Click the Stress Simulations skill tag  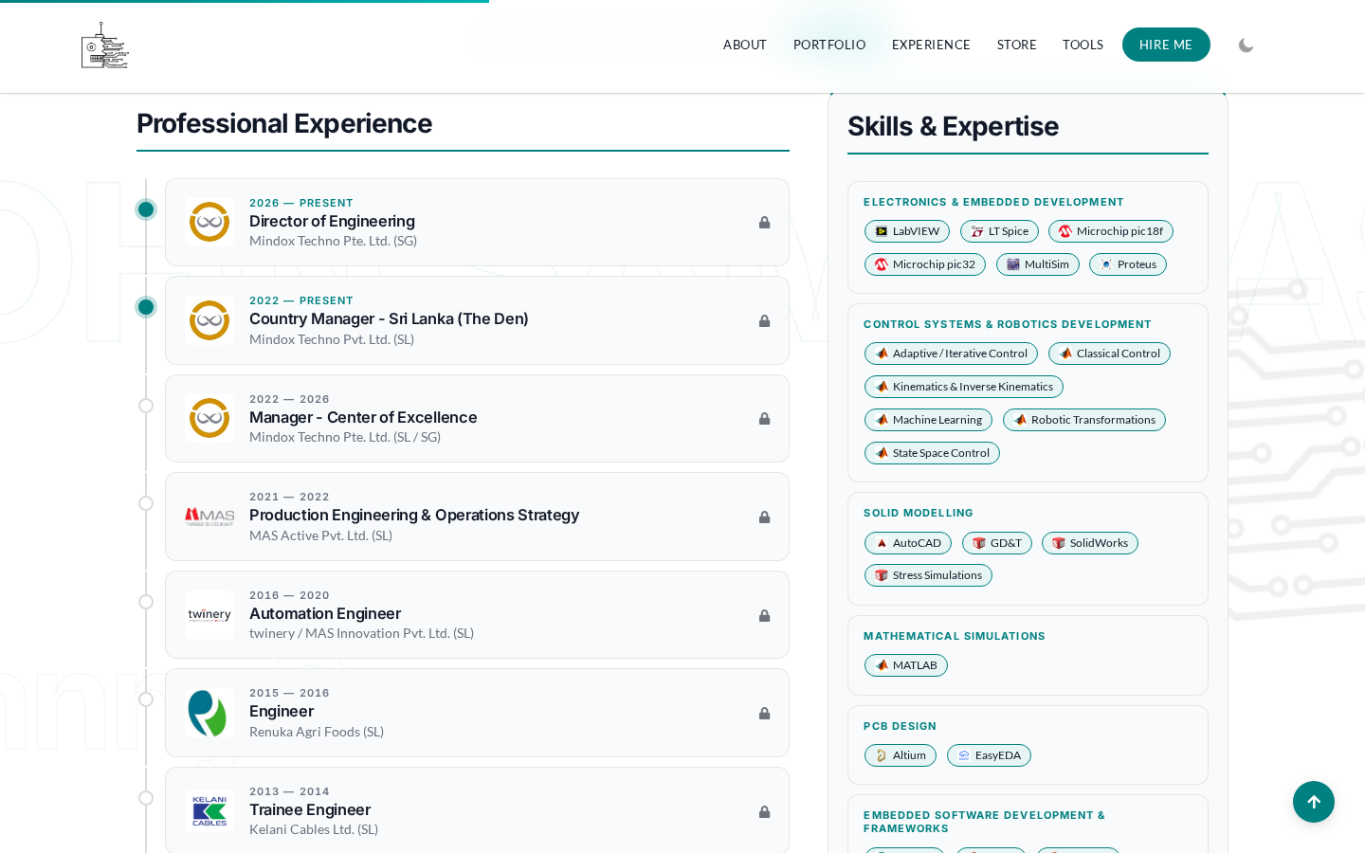pos(928,575)
